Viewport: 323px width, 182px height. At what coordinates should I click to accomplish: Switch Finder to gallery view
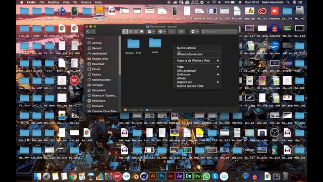click(142, 31)
